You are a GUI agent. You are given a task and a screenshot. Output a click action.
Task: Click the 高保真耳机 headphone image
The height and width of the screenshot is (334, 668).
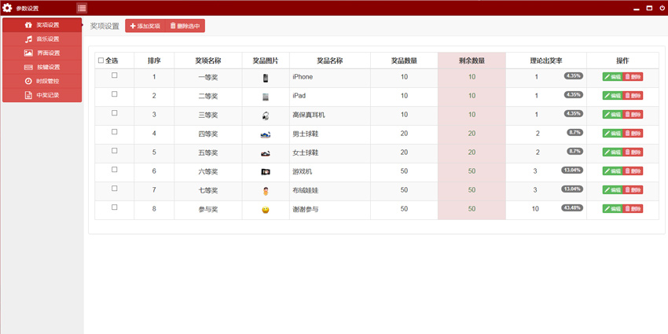(266, 116)
